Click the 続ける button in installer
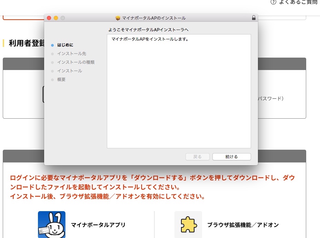Viewport: 320px width, 238px height. 231,157
